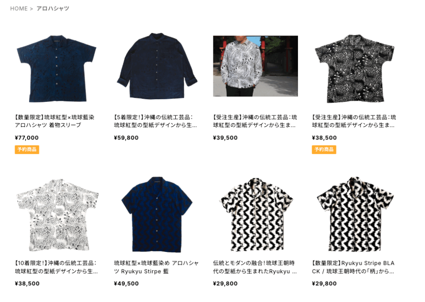Open the アロハシャツ breadcrumb
This screenshot has height=302, width=425.
[x=53, y=9]
